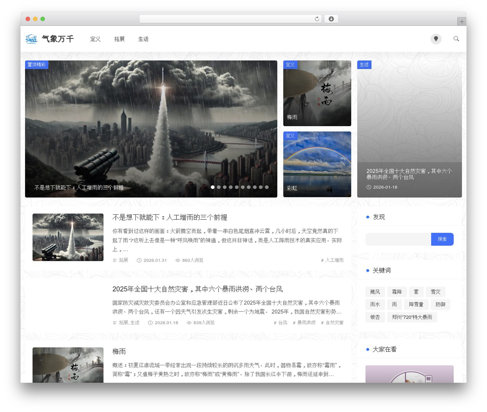The height and width of the screenshot is (412, 487).
Task: Open the 梅雨 featured card
Action: point(317,93)
